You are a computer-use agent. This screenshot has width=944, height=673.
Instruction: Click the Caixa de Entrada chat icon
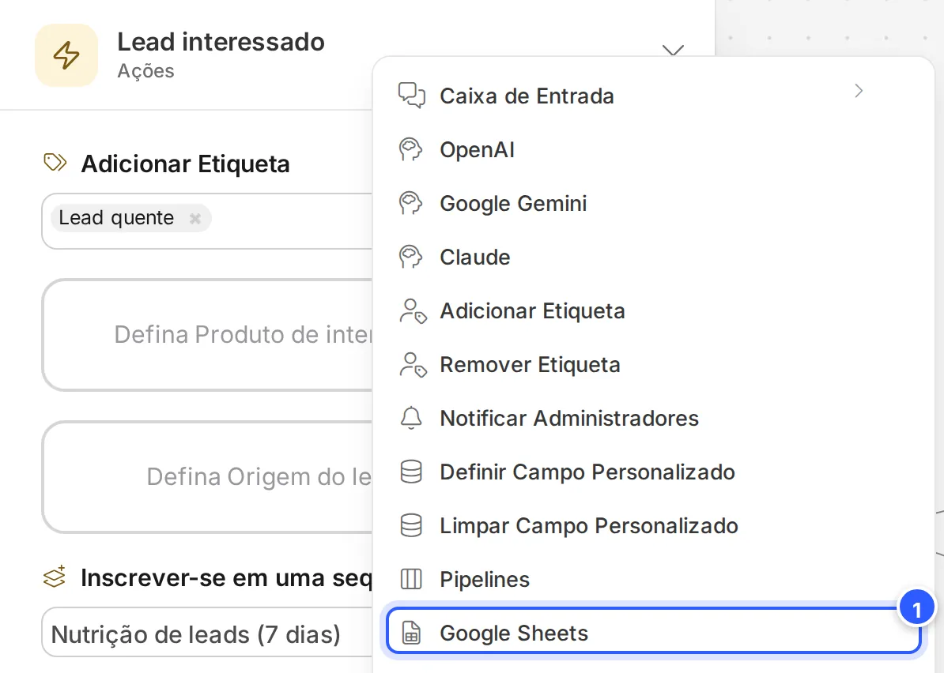412,96
